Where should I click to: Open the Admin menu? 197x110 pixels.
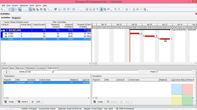tap(38, 5)
